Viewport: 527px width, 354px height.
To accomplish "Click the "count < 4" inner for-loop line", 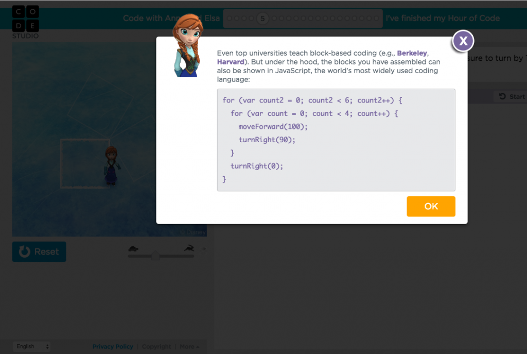I will [x=314, y=114].
